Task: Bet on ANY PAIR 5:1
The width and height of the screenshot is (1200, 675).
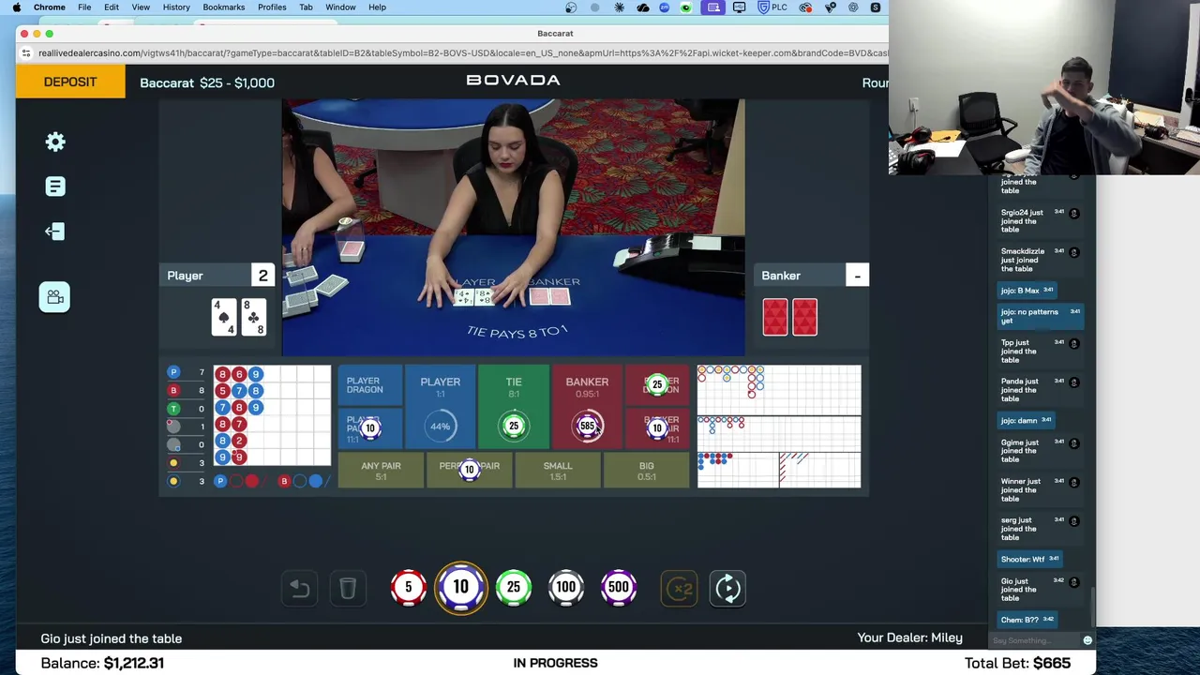Action: point(381,471)
